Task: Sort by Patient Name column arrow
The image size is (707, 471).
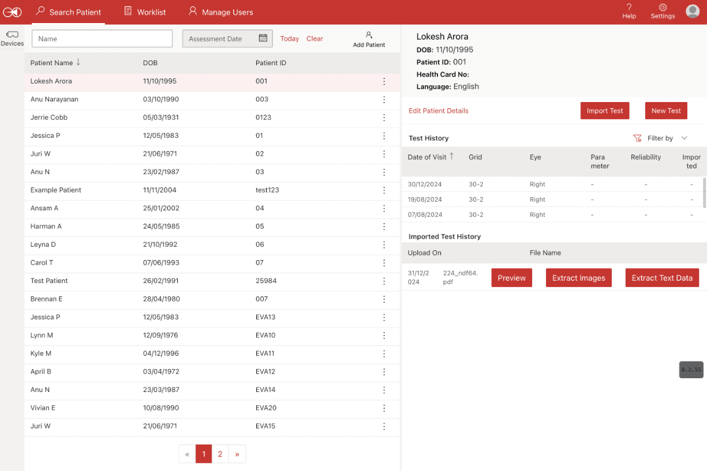Action: pyautogui.click(x=78, y=62)
